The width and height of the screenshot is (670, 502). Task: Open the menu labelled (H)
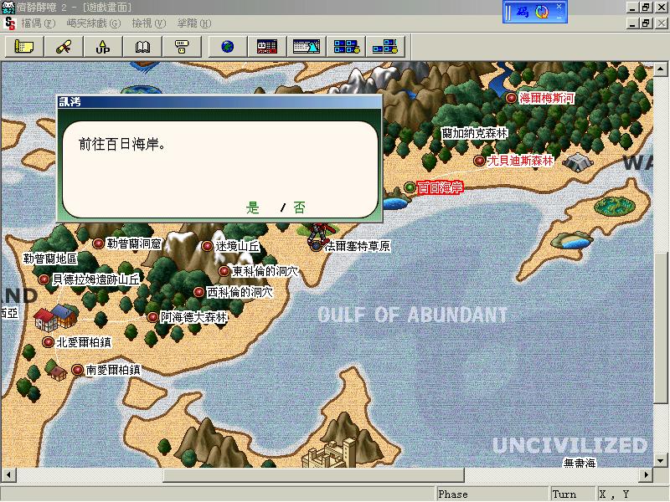click(194, 23)
